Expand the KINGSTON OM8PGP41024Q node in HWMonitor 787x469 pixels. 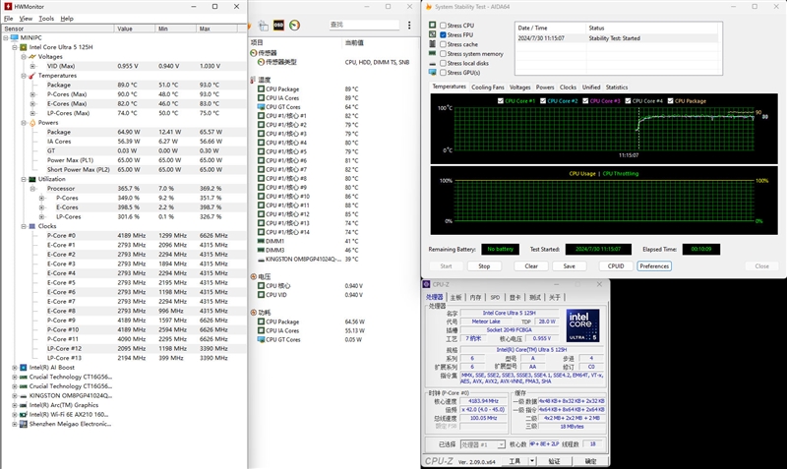click(x=15, y=396)
